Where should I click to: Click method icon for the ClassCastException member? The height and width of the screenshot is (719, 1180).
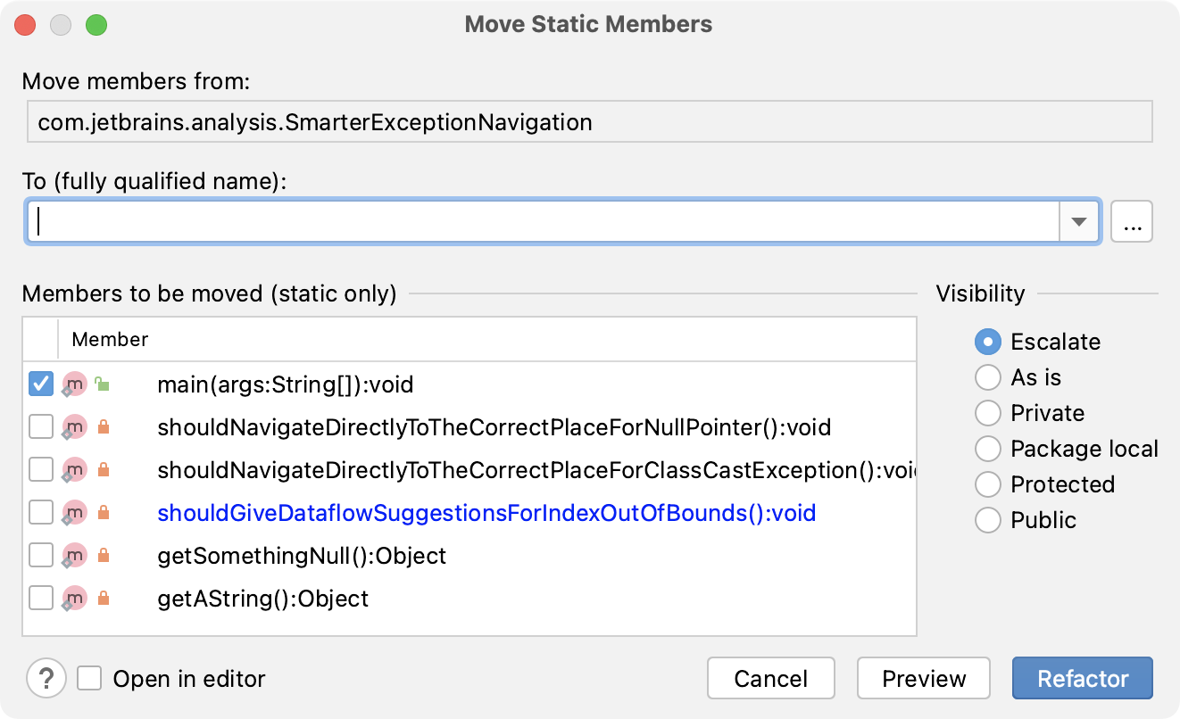(x=74, y=470)
